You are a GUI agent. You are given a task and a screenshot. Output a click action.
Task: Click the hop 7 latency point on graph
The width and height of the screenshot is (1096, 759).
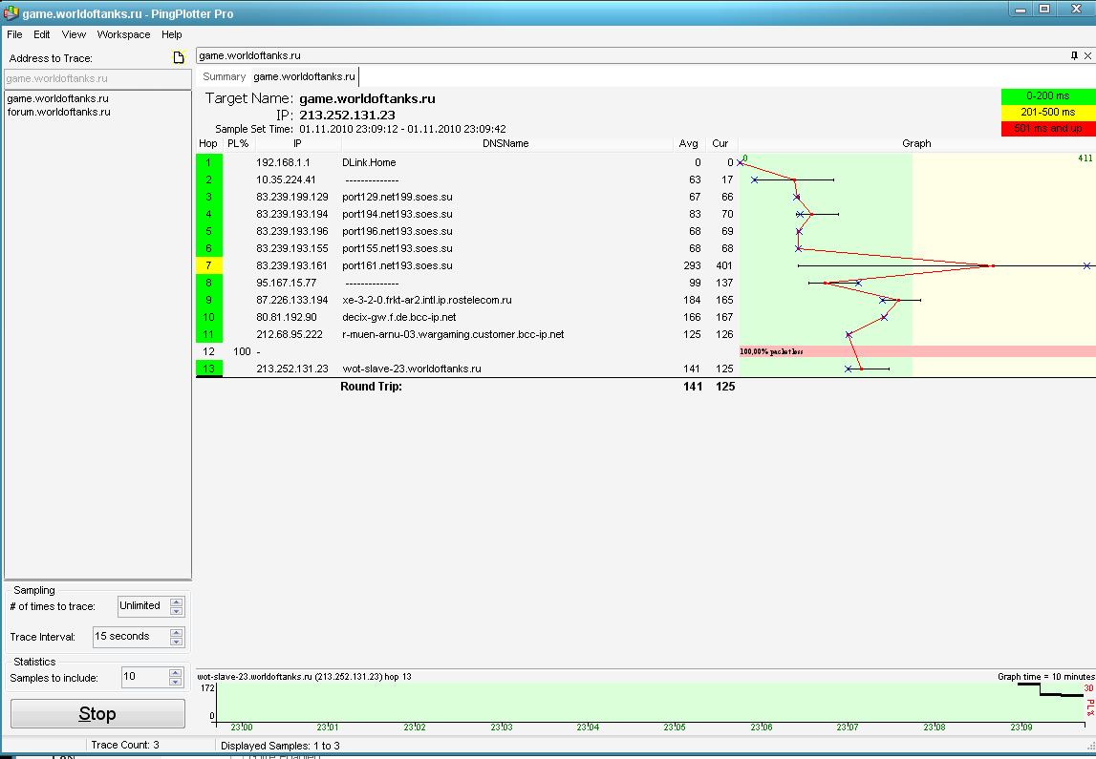coord(993,266)
